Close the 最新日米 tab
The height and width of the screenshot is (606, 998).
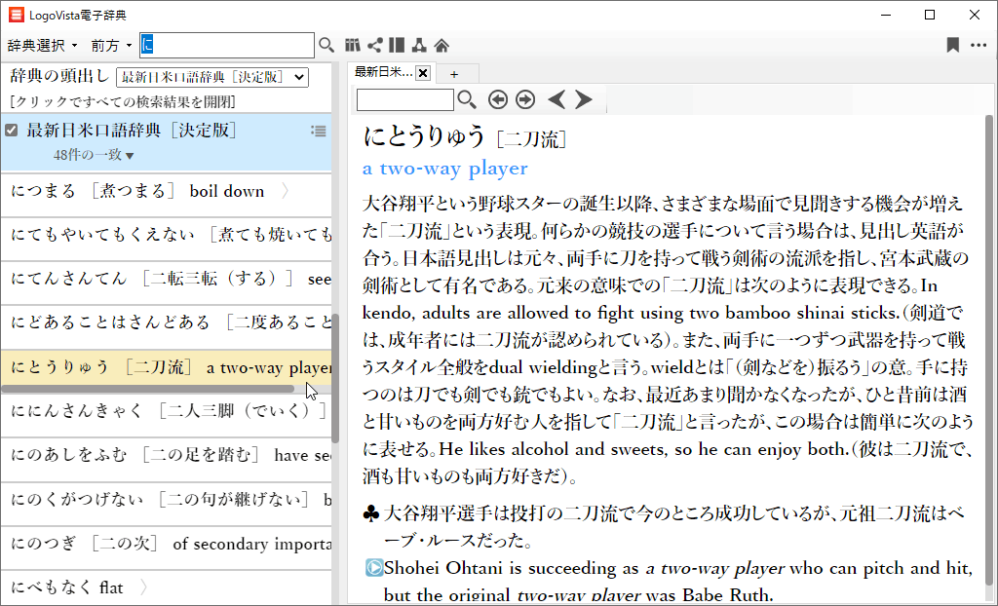point(423,73)
